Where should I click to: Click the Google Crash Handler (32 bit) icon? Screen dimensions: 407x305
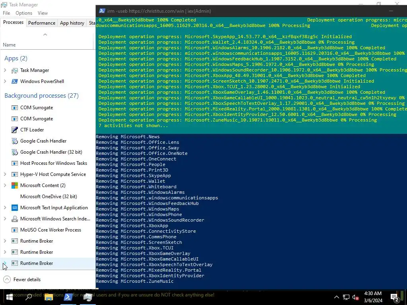tap(15, 152)
